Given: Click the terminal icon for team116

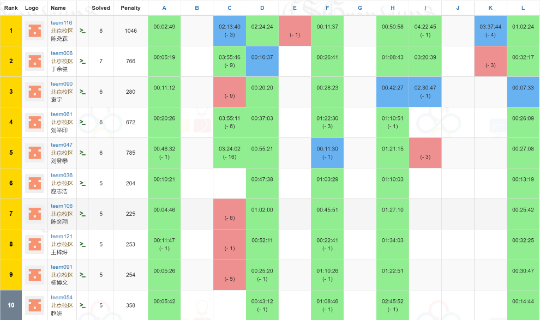Looking at the screenshot, I should click(83, 31).
